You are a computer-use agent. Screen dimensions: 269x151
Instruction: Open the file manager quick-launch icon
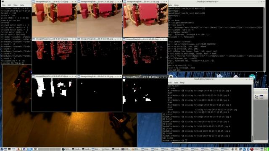coord(13,149)
